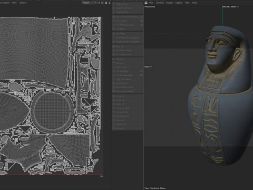Open the viewport Cameras menu

(x=160, y=3)
